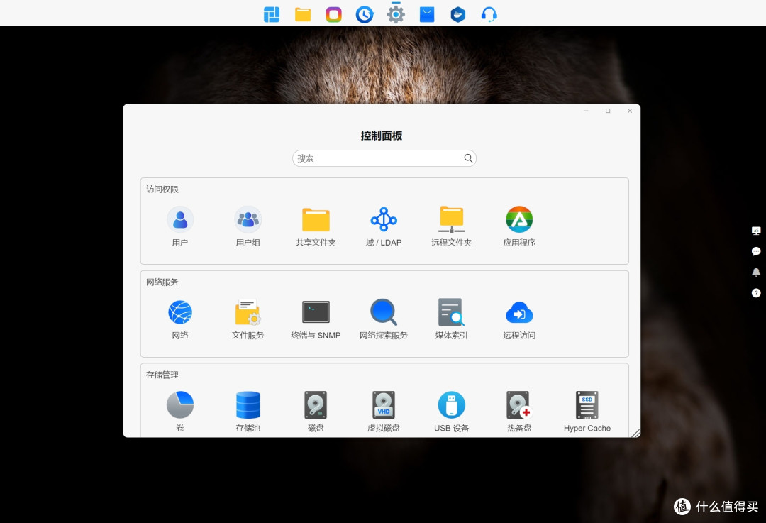Open the notification bell on right sidebar

tap(756, 272)
